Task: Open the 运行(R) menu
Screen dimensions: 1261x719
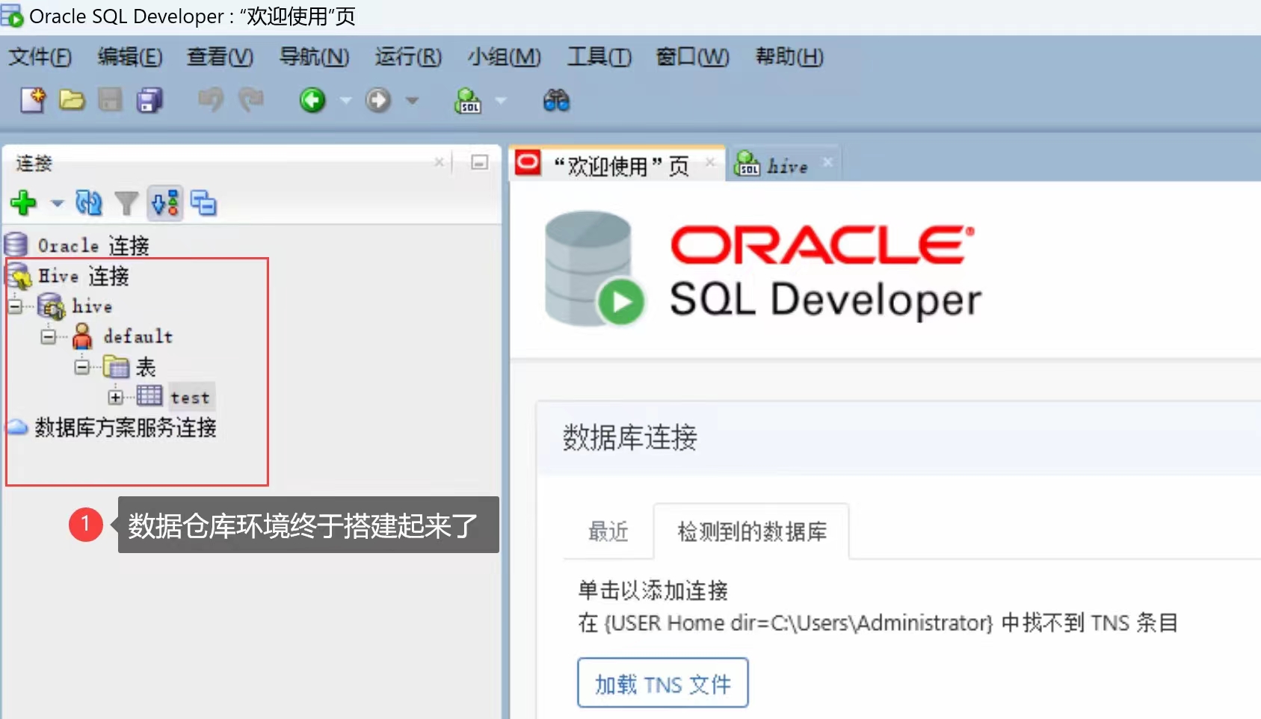Action: coord(408,57)
